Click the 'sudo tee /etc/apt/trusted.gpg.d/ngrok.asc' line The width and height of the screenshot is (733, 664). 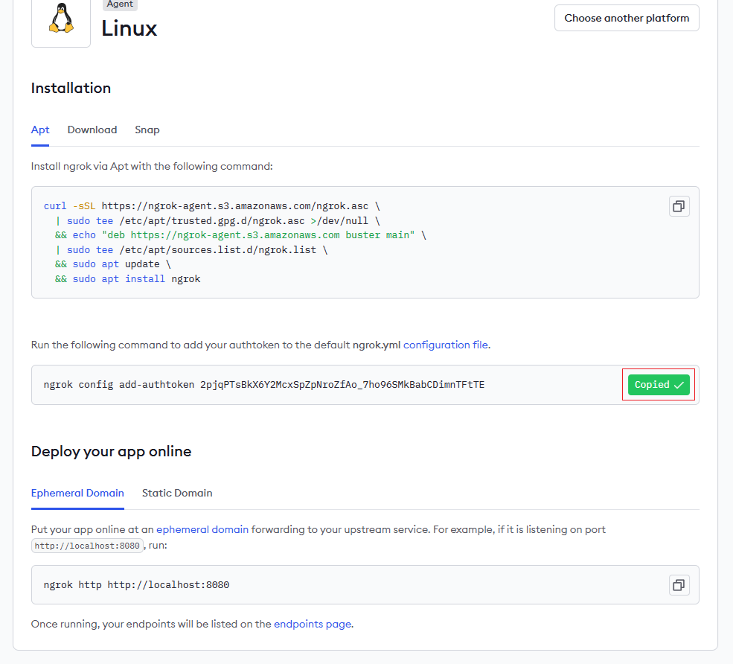click(217, 221)
